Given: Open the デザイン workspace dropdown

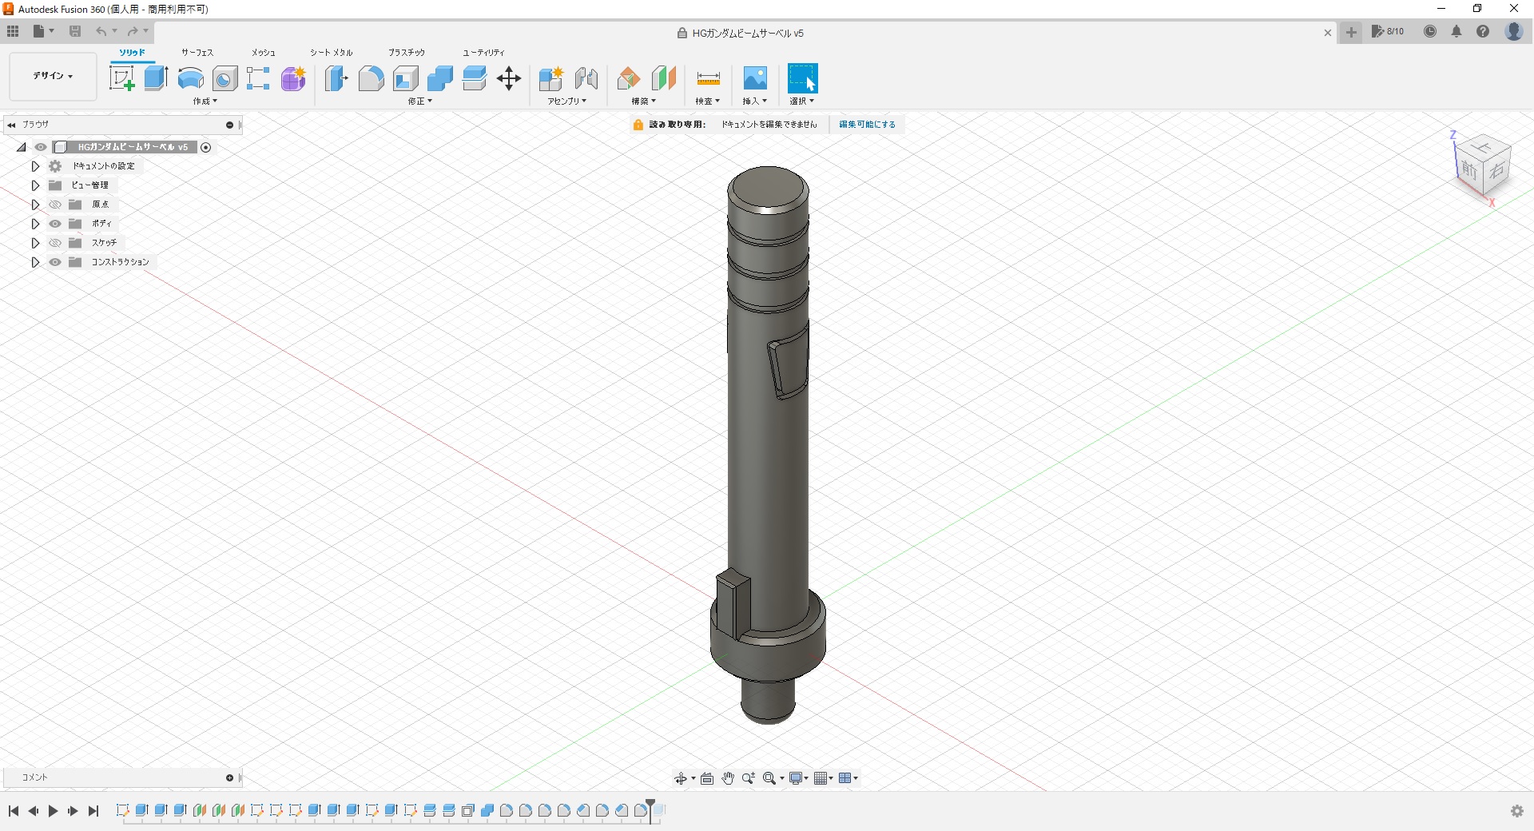Looking at the screenshot, I should (x=53, y=76).
